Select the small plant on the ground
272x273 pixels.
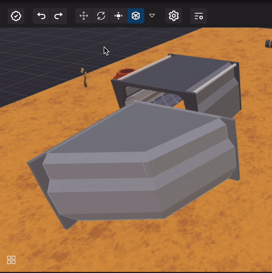[x=83, y=77]
